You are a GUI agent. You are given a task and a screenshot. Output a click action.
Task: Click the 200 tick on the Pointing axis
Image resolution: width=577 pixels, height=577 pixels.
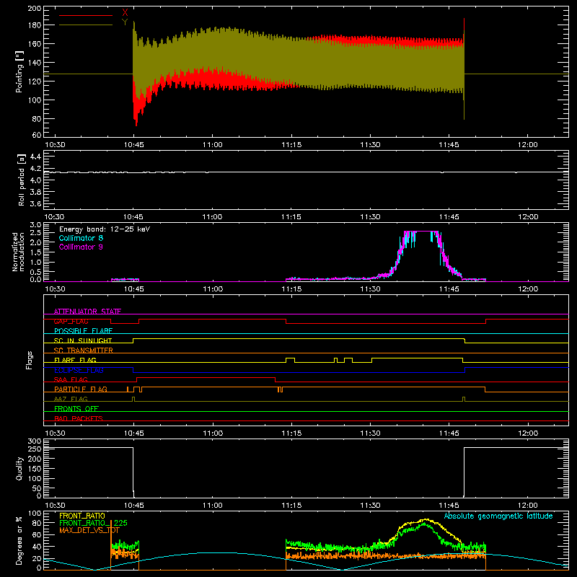click(x=34, y=9)
